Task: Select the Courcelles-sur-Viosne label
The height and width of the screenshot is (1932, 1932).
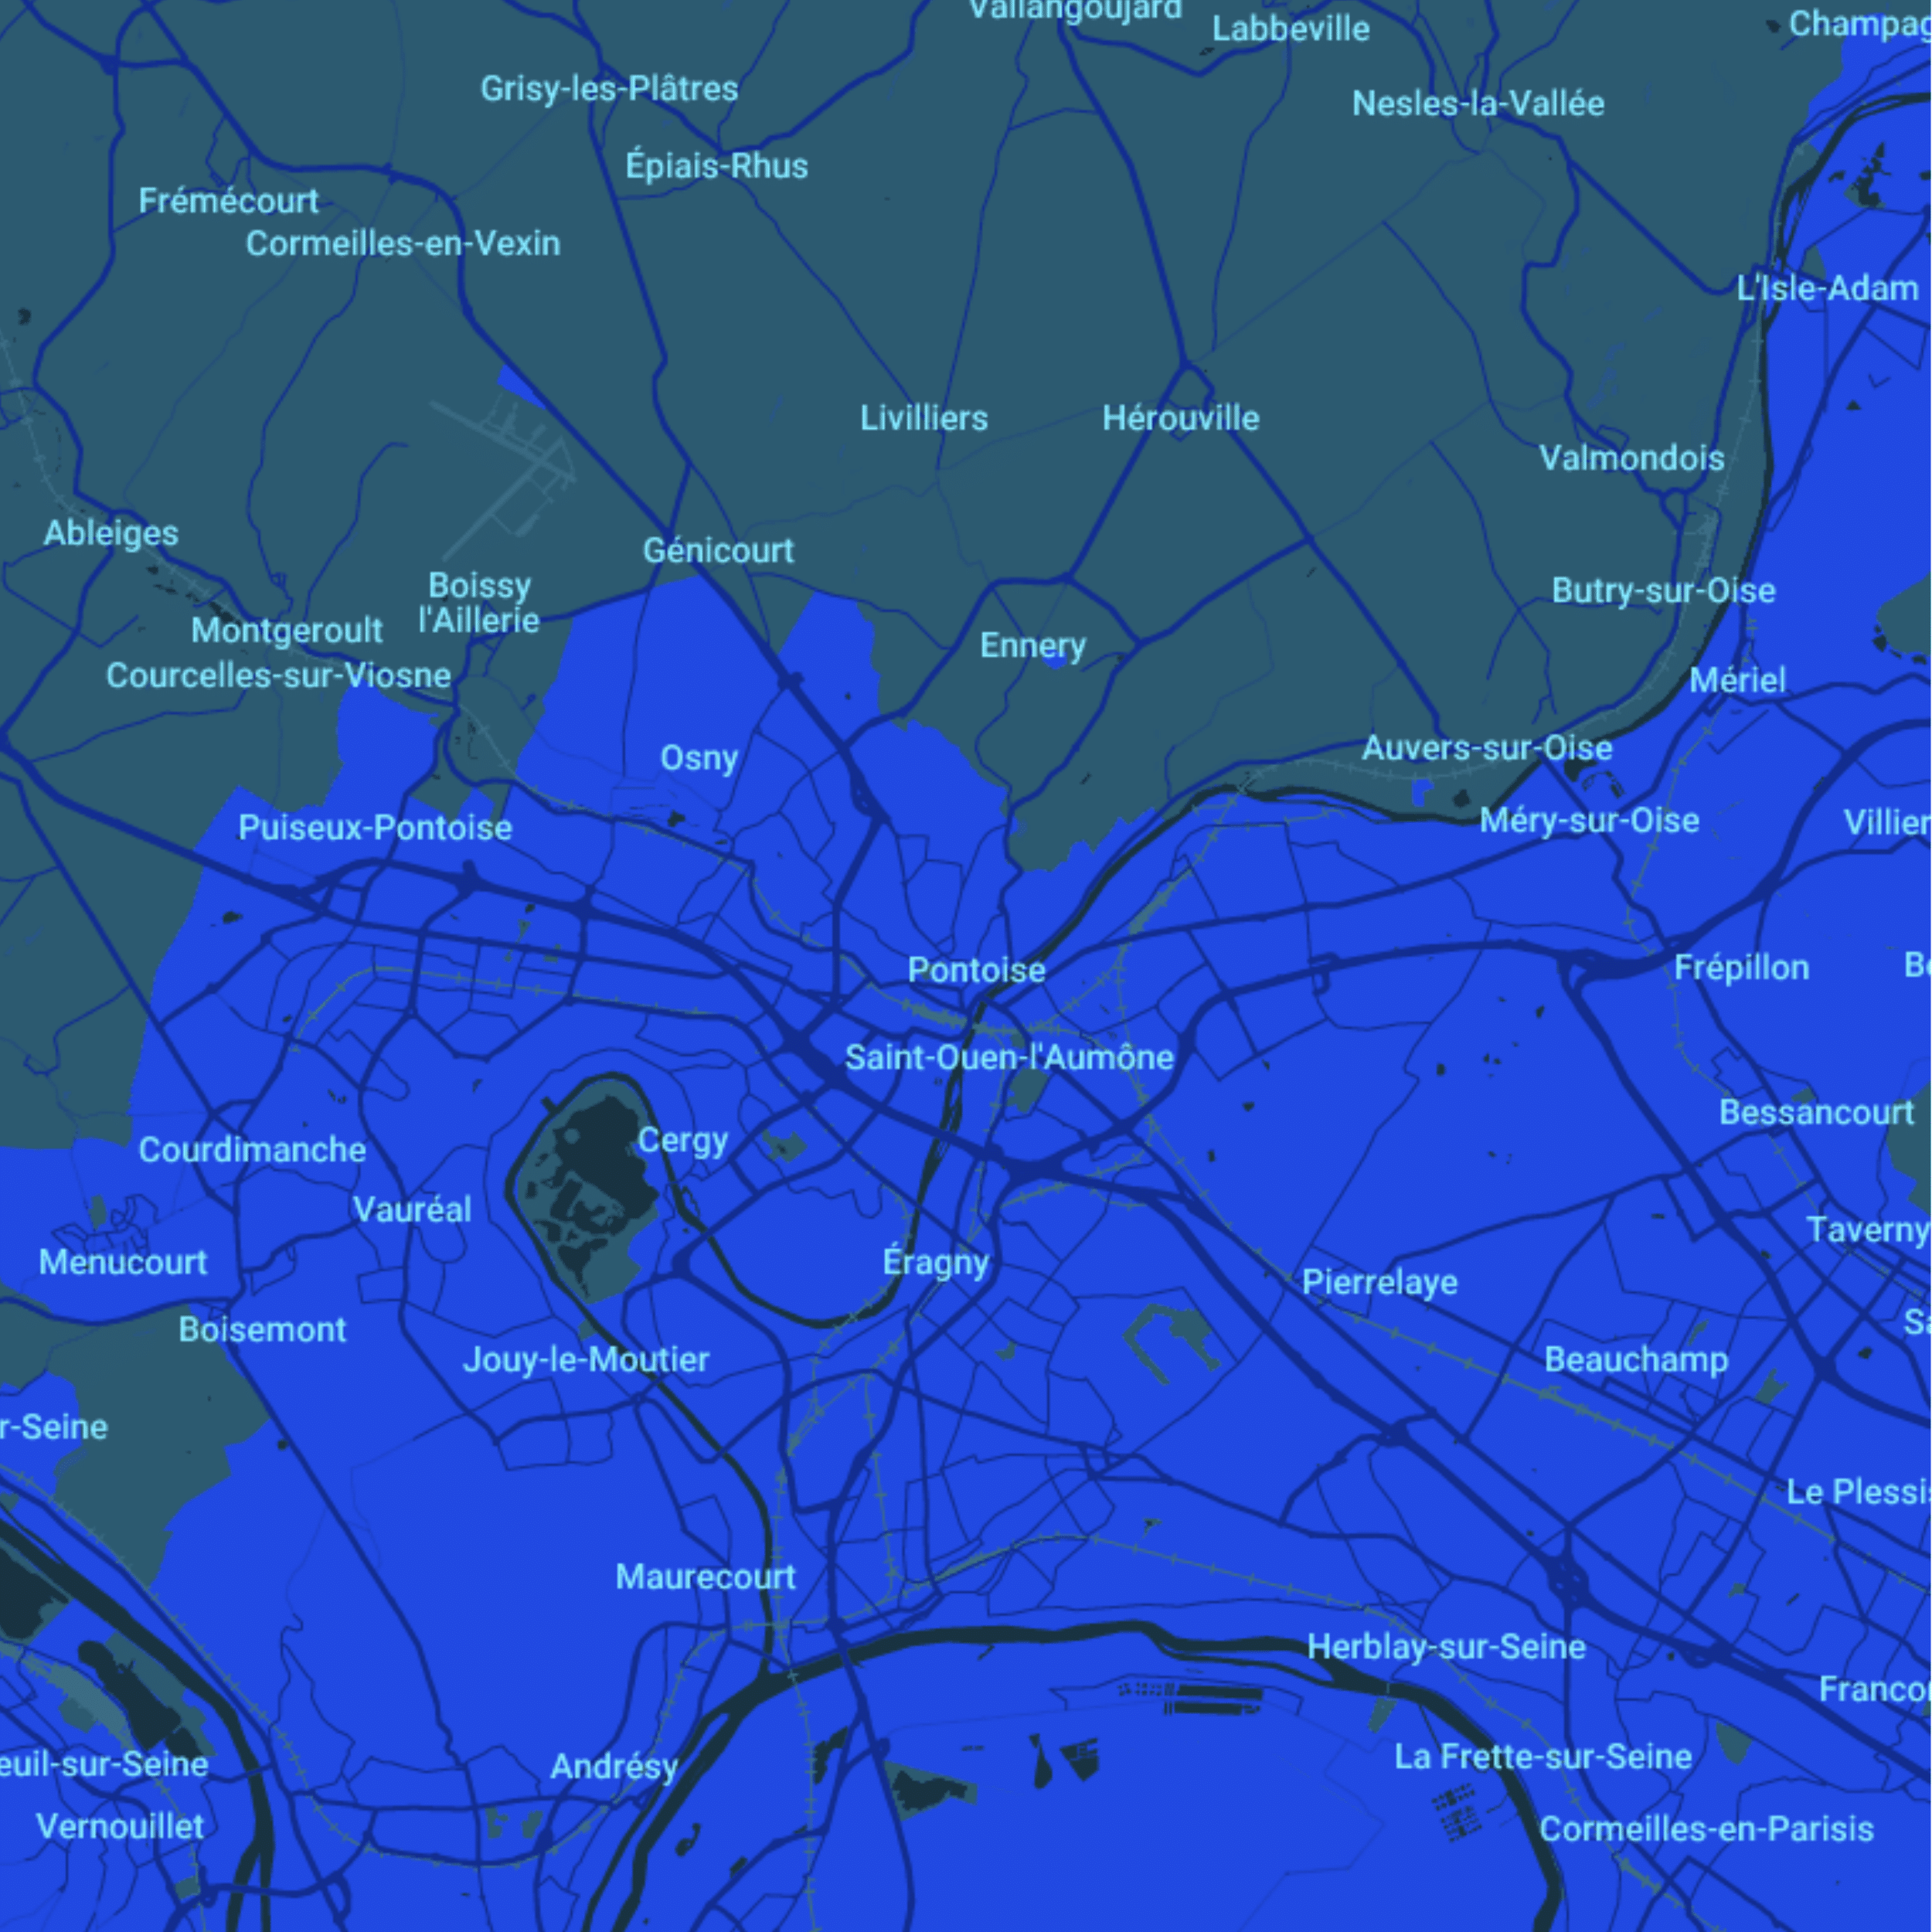Action: 278,676
